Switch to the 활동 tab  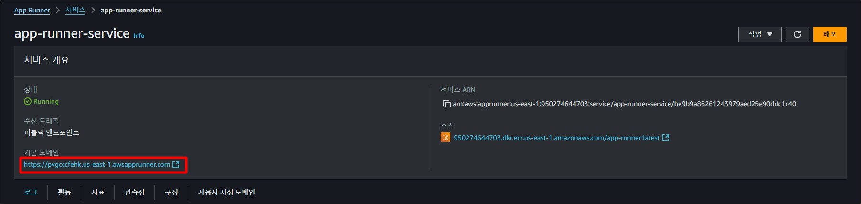point(64,192)
